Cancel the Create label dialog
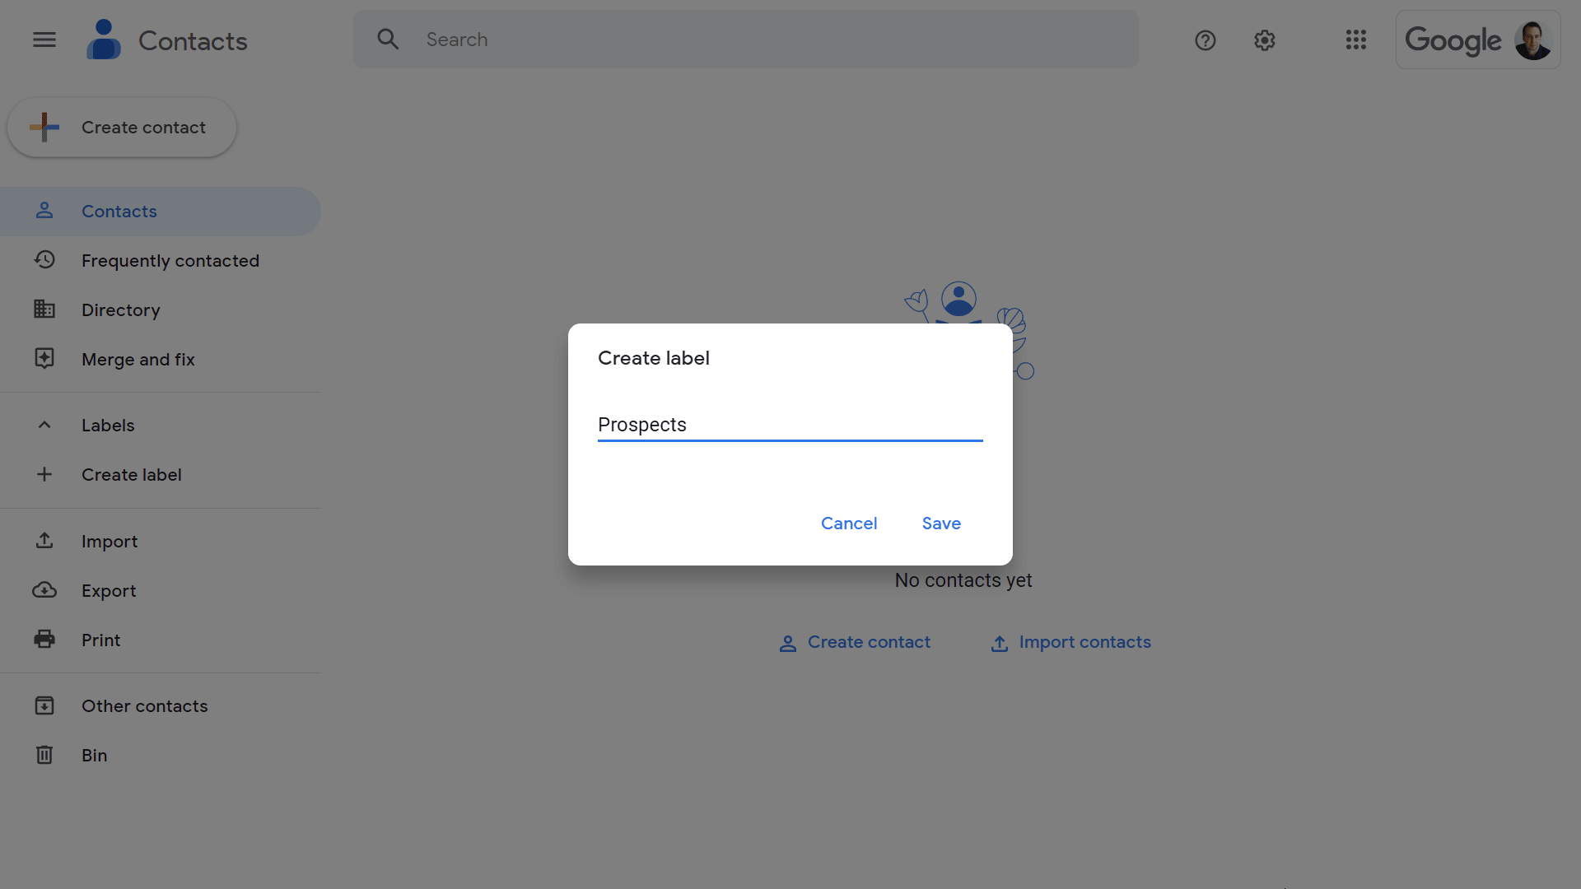This screenshot has width=1581, height=889. [x=849, y=524]
